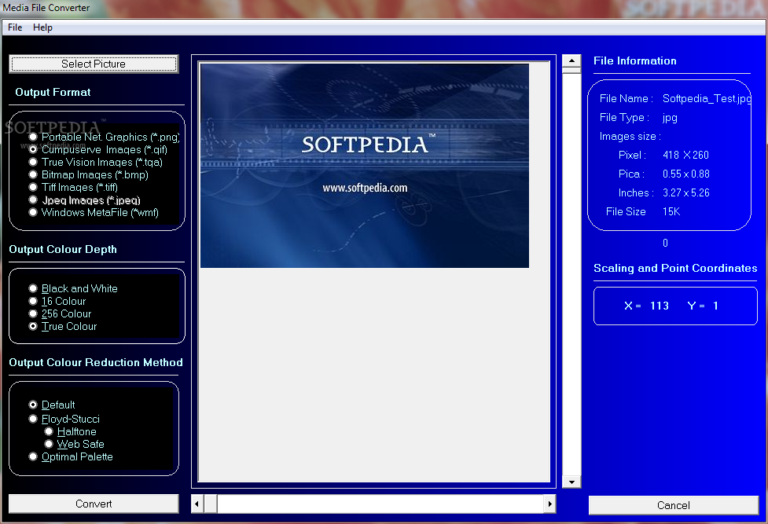Select Floyd-Stucci reduction method
Image resolution: width=768 pixels, height=524 pixels.
pos(64,419)
